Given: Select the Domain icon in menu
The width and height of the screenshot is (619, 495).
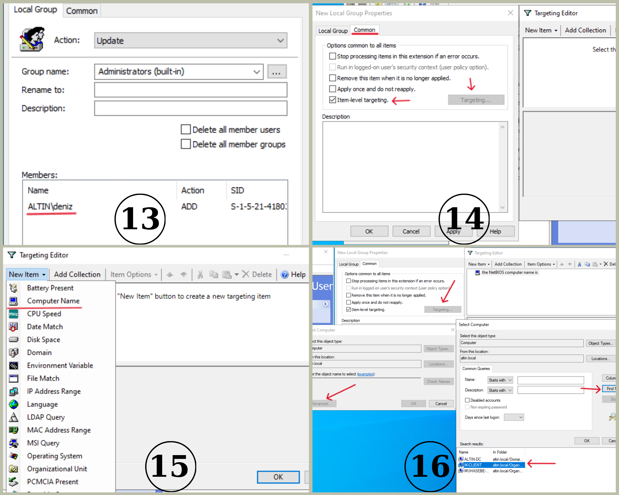Looking at the screenshot, I should 13,353.
